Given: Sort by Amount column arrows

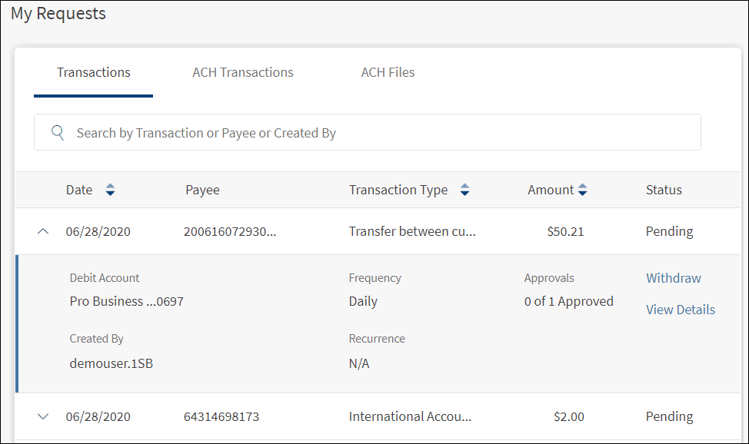Looking at the screenshot, I should tap(583, 190).
